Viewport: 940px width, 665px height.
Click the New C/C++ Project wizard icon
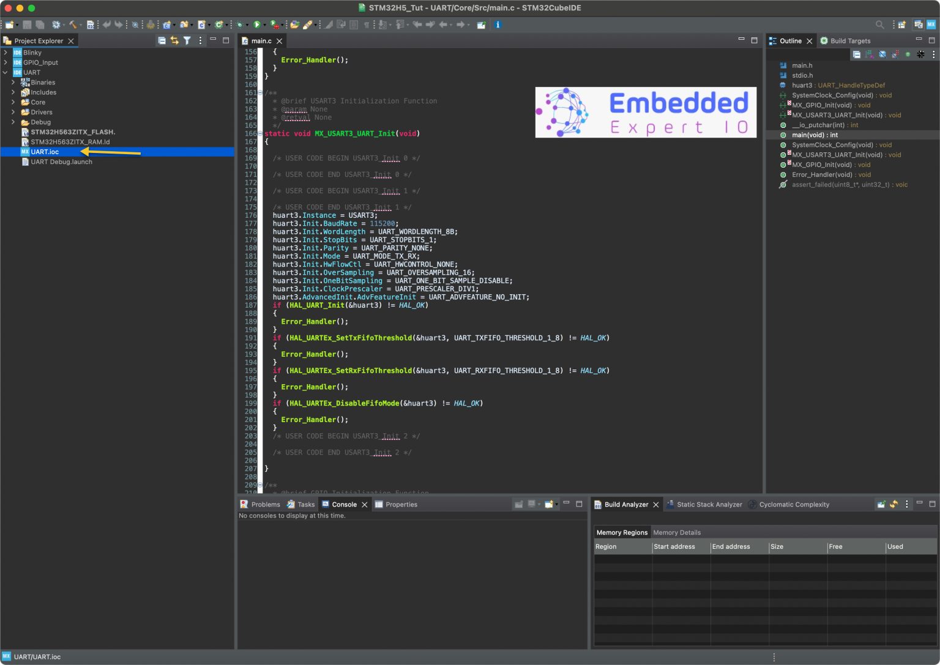point(166,24)
